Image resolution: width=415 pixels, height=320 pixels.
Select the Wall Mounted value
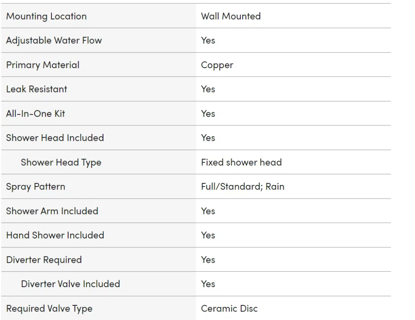click(x=231, y=16)
